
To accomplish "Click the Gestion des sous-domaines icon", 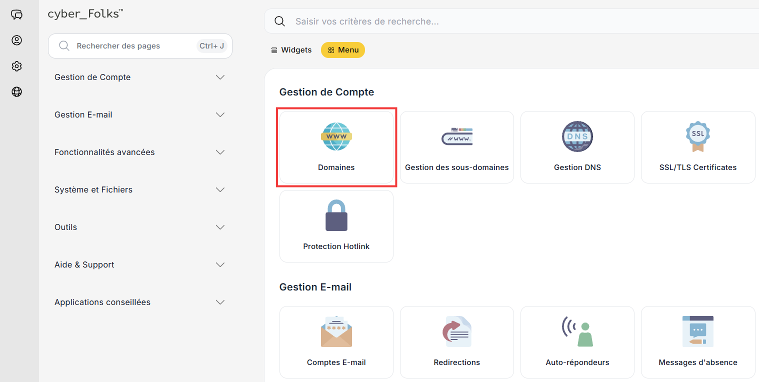I will (457, 136).
